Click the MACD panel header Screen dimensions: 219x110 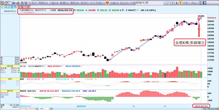tap(10, 91)
